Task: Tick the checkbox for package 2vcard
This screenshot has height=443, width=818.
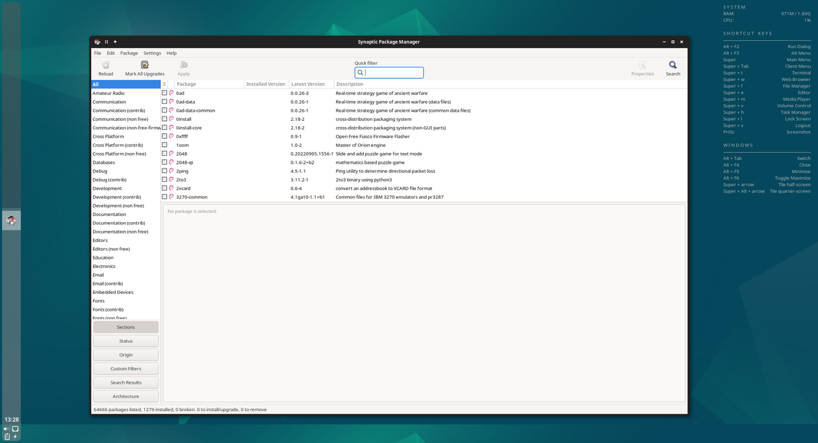Action: [x=164, y=188]
